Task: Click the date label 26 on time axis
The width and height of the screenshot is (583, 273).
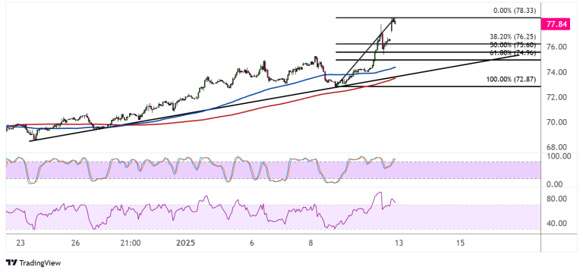Action: tap(75, 243)
